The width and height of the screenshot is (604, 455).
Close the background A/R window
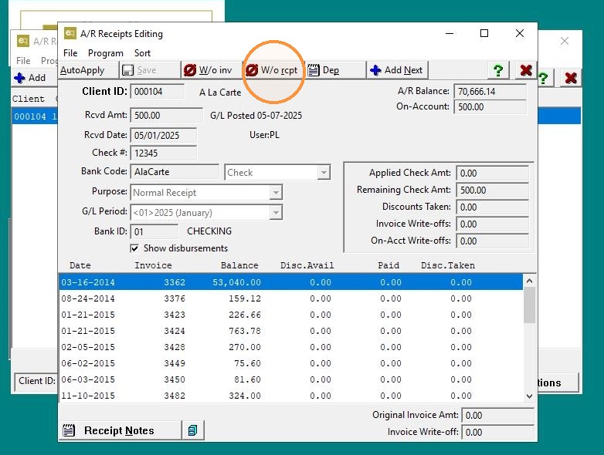point(565,41)
